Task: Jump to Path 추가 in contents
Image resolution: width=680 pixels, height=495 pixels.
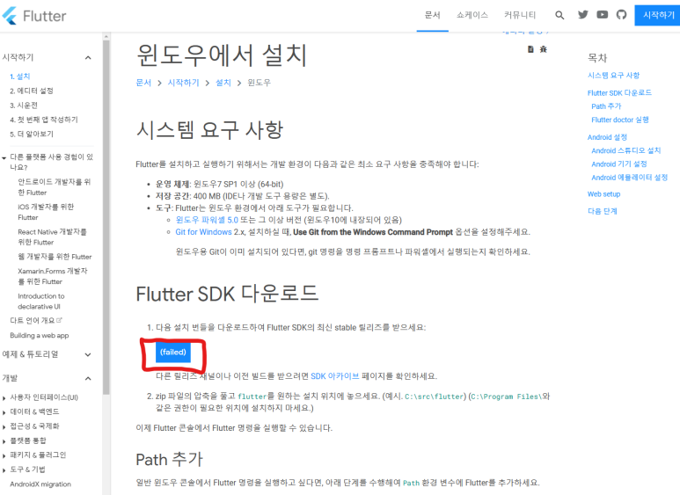Action: pyautogui.click(x=606, y=106)
